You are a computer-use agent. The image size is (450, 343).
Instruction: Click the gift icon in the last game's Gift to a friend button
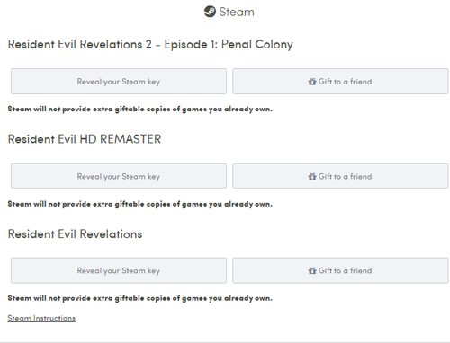[x=312, y=270]
